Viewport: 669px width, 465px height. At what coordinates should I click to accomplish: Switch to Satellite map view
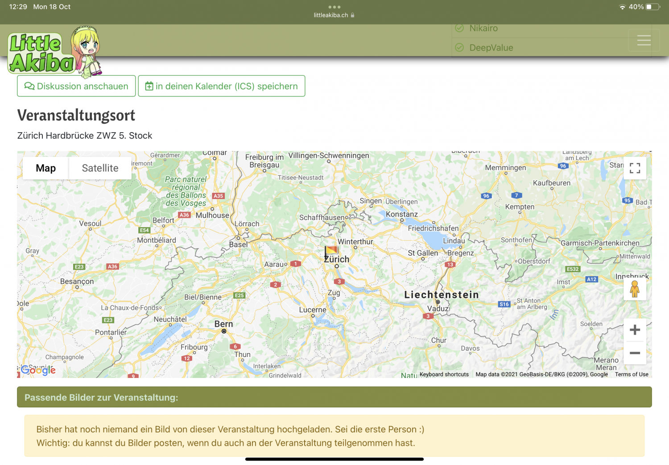point(100,168)
